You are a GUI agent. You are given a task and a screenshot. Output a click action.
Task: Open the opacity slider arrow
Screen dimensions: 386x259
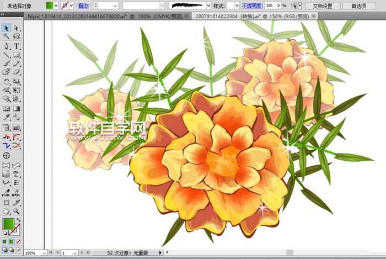tap(278, 6)
